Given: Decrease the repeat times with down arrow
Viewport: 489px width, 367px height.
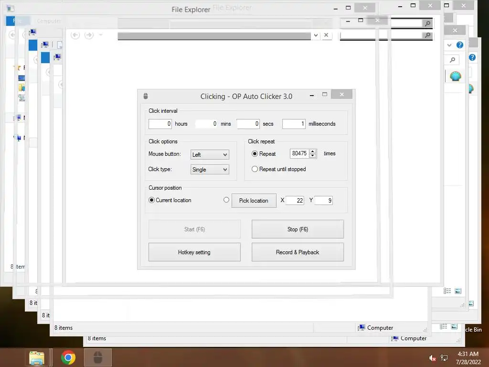Looking at the screenshot, I should tap(312, 155).
